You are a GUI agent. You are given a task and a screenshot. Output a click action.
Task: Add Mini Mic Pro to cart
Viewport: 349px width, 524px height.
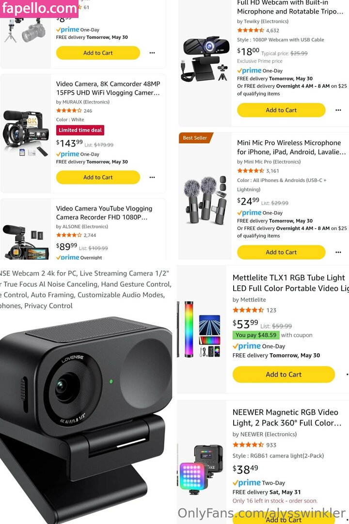click(281, 252)
